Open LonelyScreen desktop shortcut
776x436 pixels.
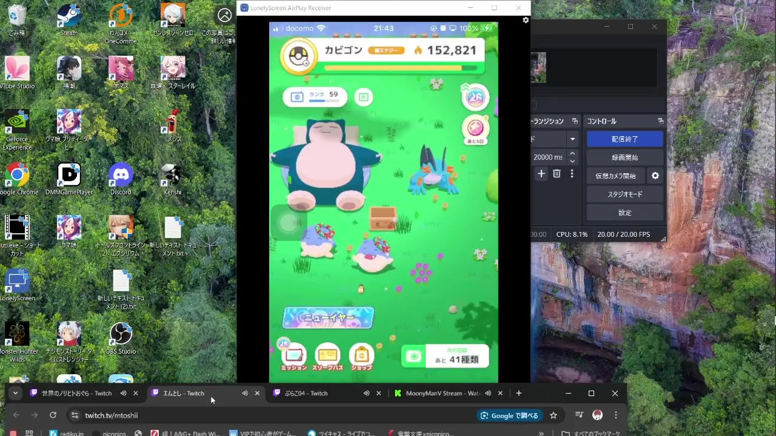pos(17,286)
